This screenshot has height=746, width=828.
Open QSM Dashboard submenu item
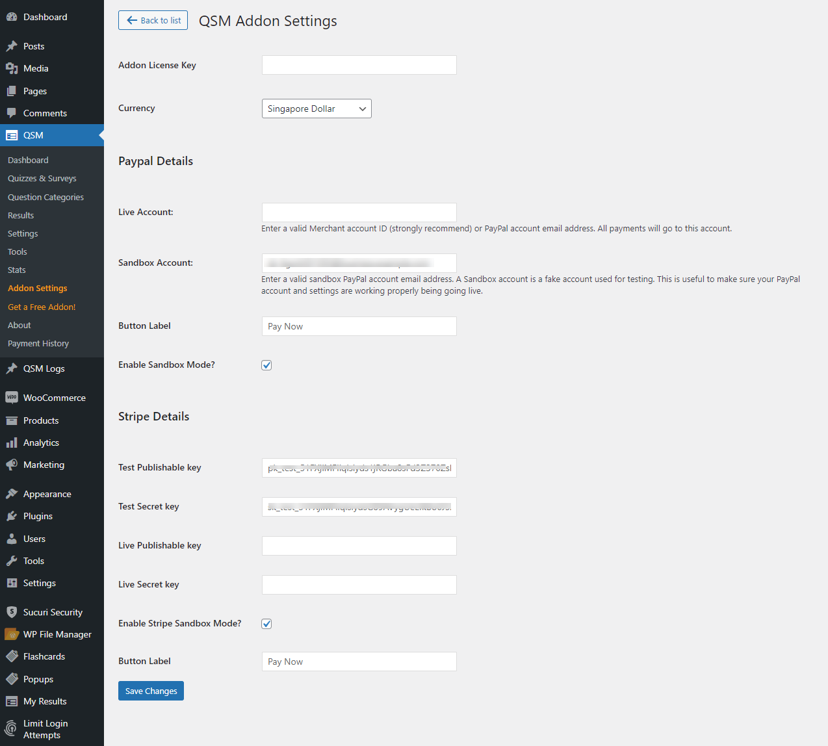pos(28,160)
